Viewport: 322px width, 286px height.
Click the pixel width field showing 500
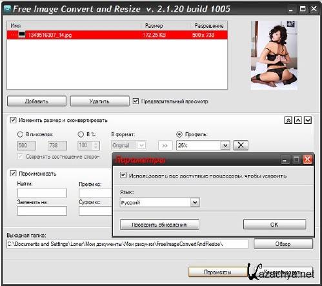pyautogui.click(x=26, y=146)
